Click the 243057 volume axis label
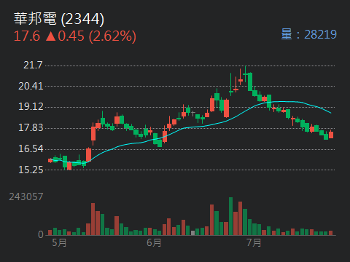The image size is (350, 262). (26, 196)
